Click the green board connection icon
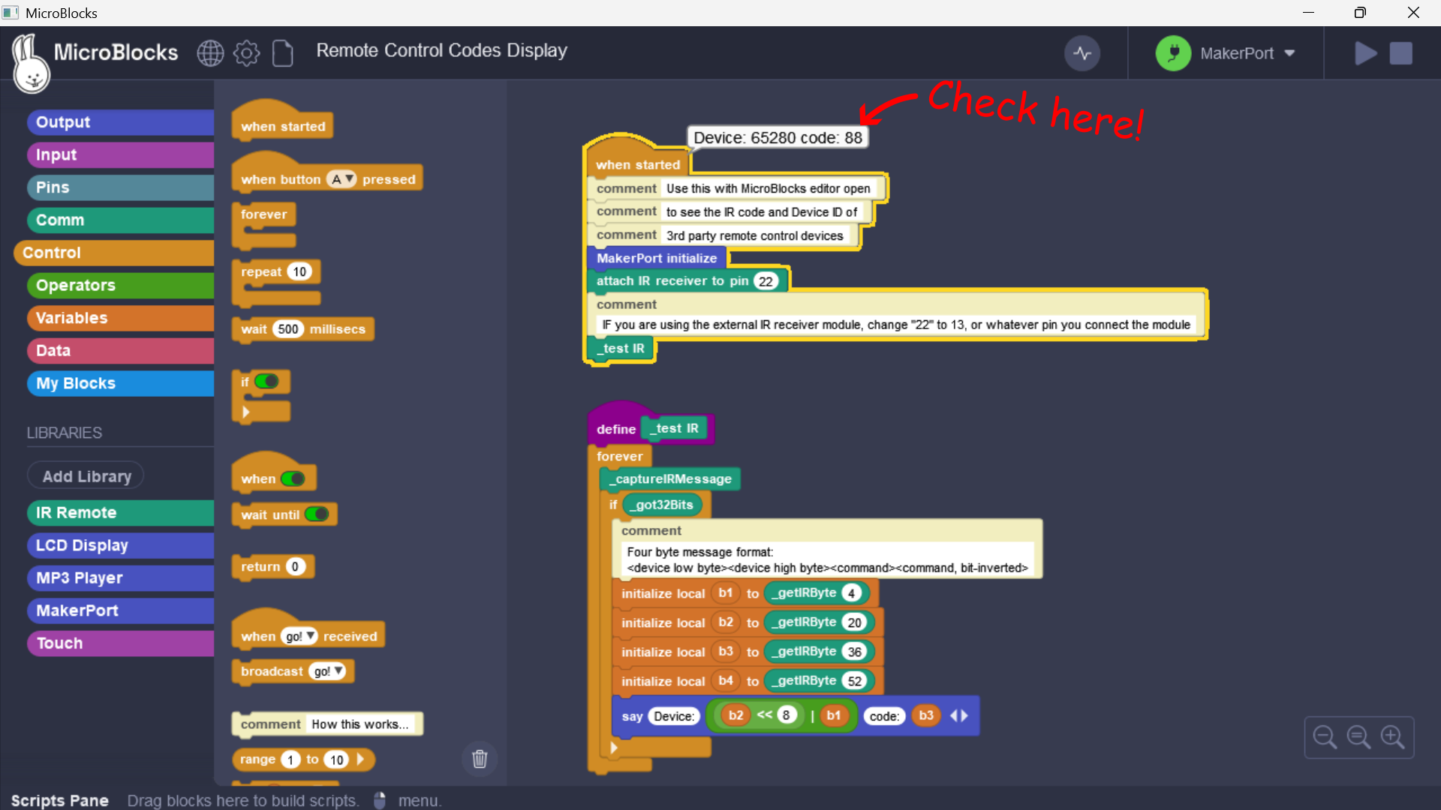This screenshot has height=810, width=1441. point(1173,53)
